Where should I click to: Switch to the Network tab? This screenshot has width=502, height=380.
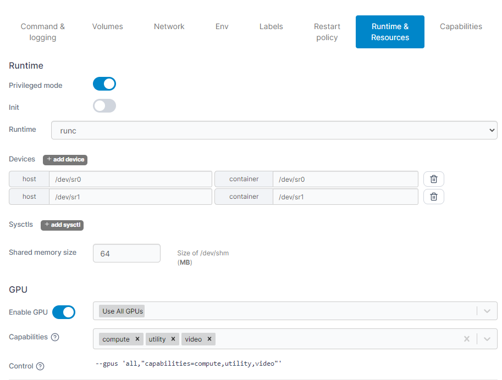coord(169,26)
